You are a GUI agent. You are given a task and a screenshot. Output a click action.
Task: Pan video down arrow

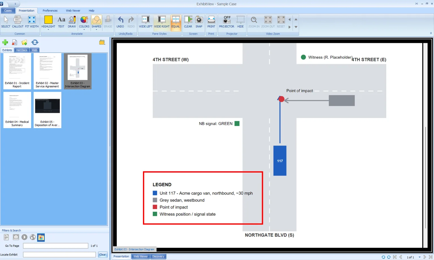pyautogui.click(x=296, y=27)
